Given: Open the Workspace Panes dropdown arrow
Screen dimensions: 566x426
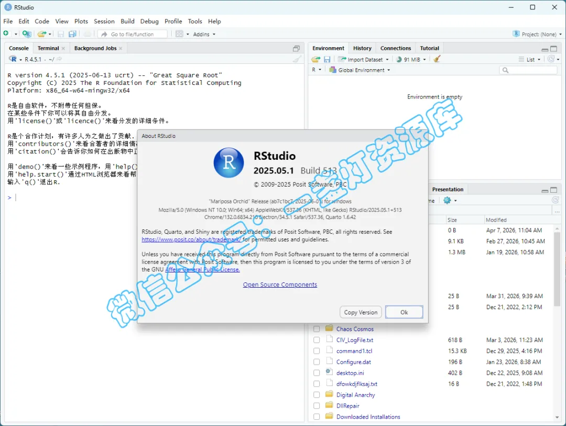Looking at the screenshot, I should (x=188, y=34).
